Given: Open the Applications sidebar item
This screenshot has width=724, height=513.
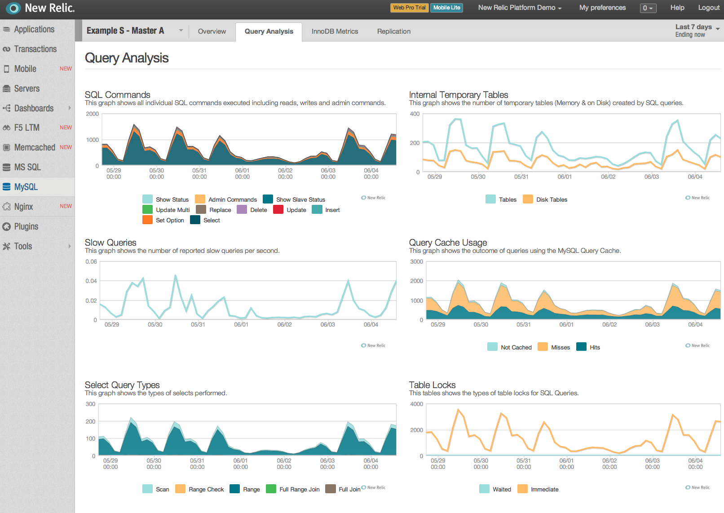Looking at the screenshot, I should click(x=37, y=29).
